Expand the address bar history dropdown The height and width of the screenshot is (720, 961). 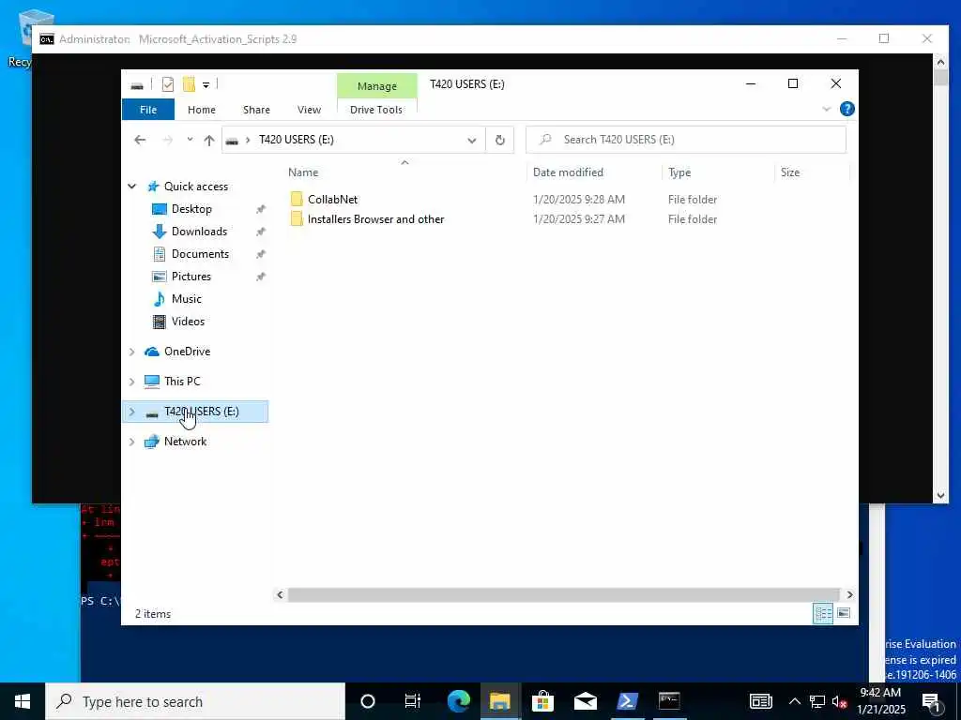(x=472, y=141)
